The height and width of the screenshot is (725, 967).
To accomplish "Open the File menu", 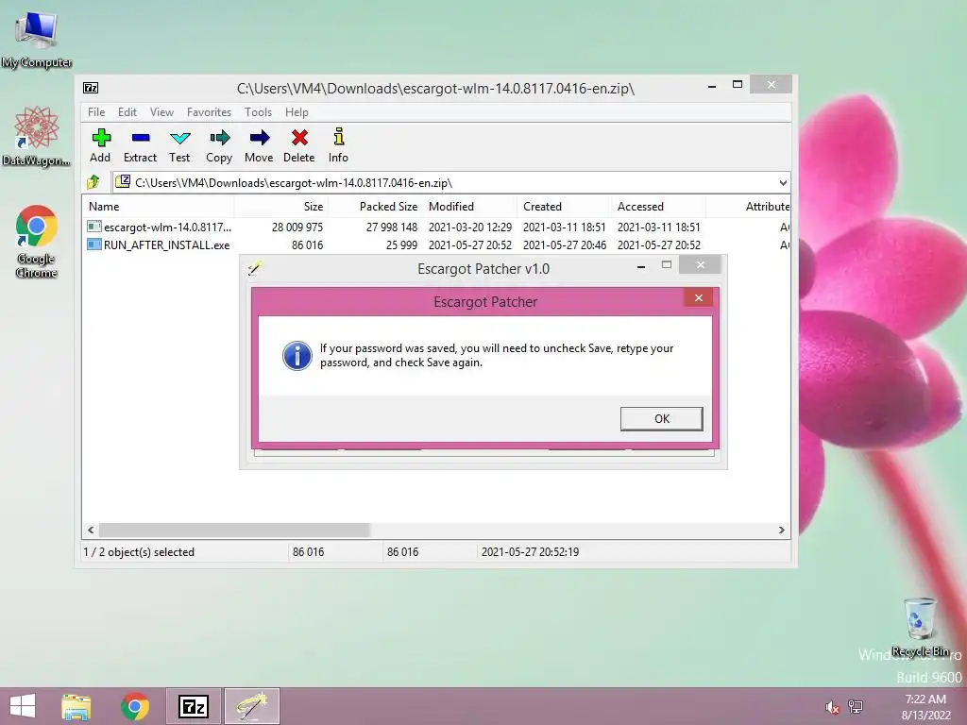I will click(96, 112).
